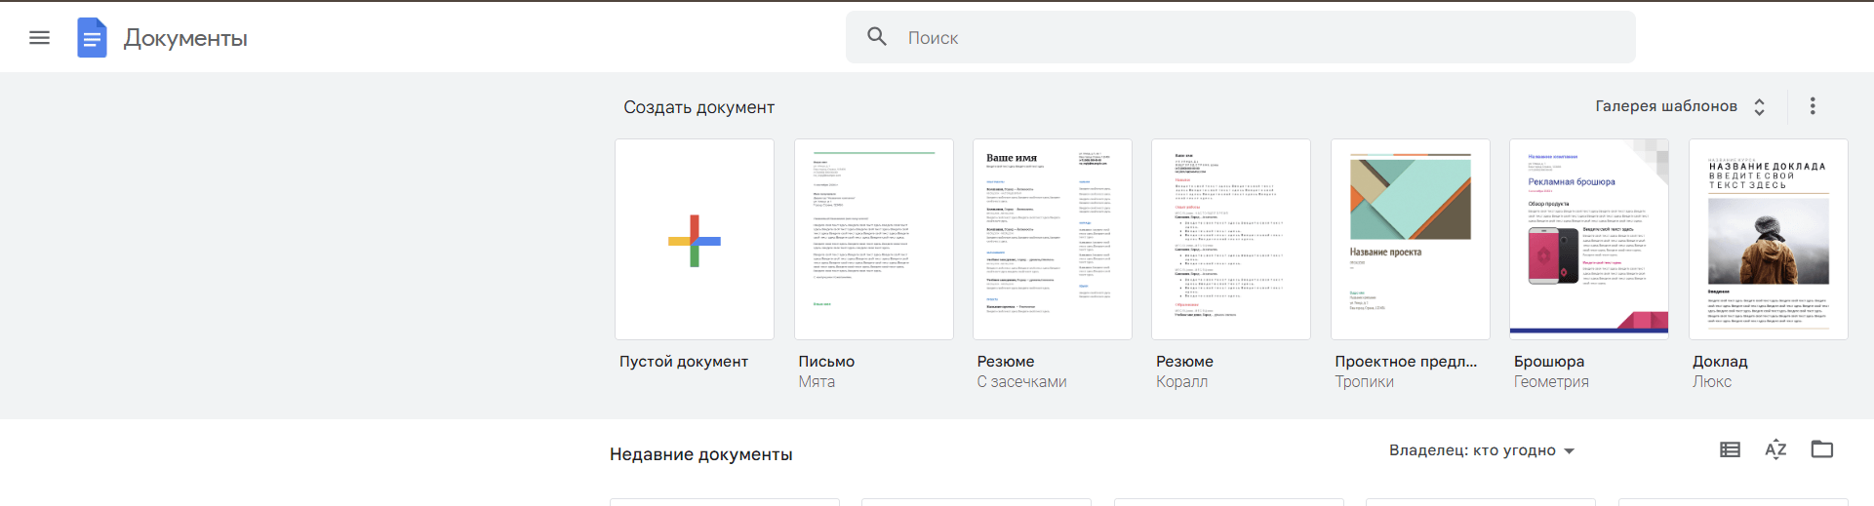
Task: Open the Доклад Люкс template thumbnail
Action: click(x=1769, y=239)
